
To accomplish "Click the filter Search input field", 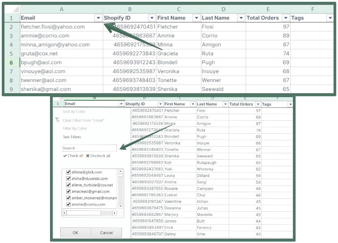I will tap(89, 148).
